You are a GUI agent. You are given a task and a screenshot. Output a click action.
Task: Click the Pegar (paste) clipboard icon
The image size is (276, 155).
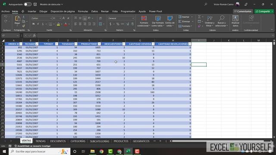pyautogui.click(x=17, y=19)
